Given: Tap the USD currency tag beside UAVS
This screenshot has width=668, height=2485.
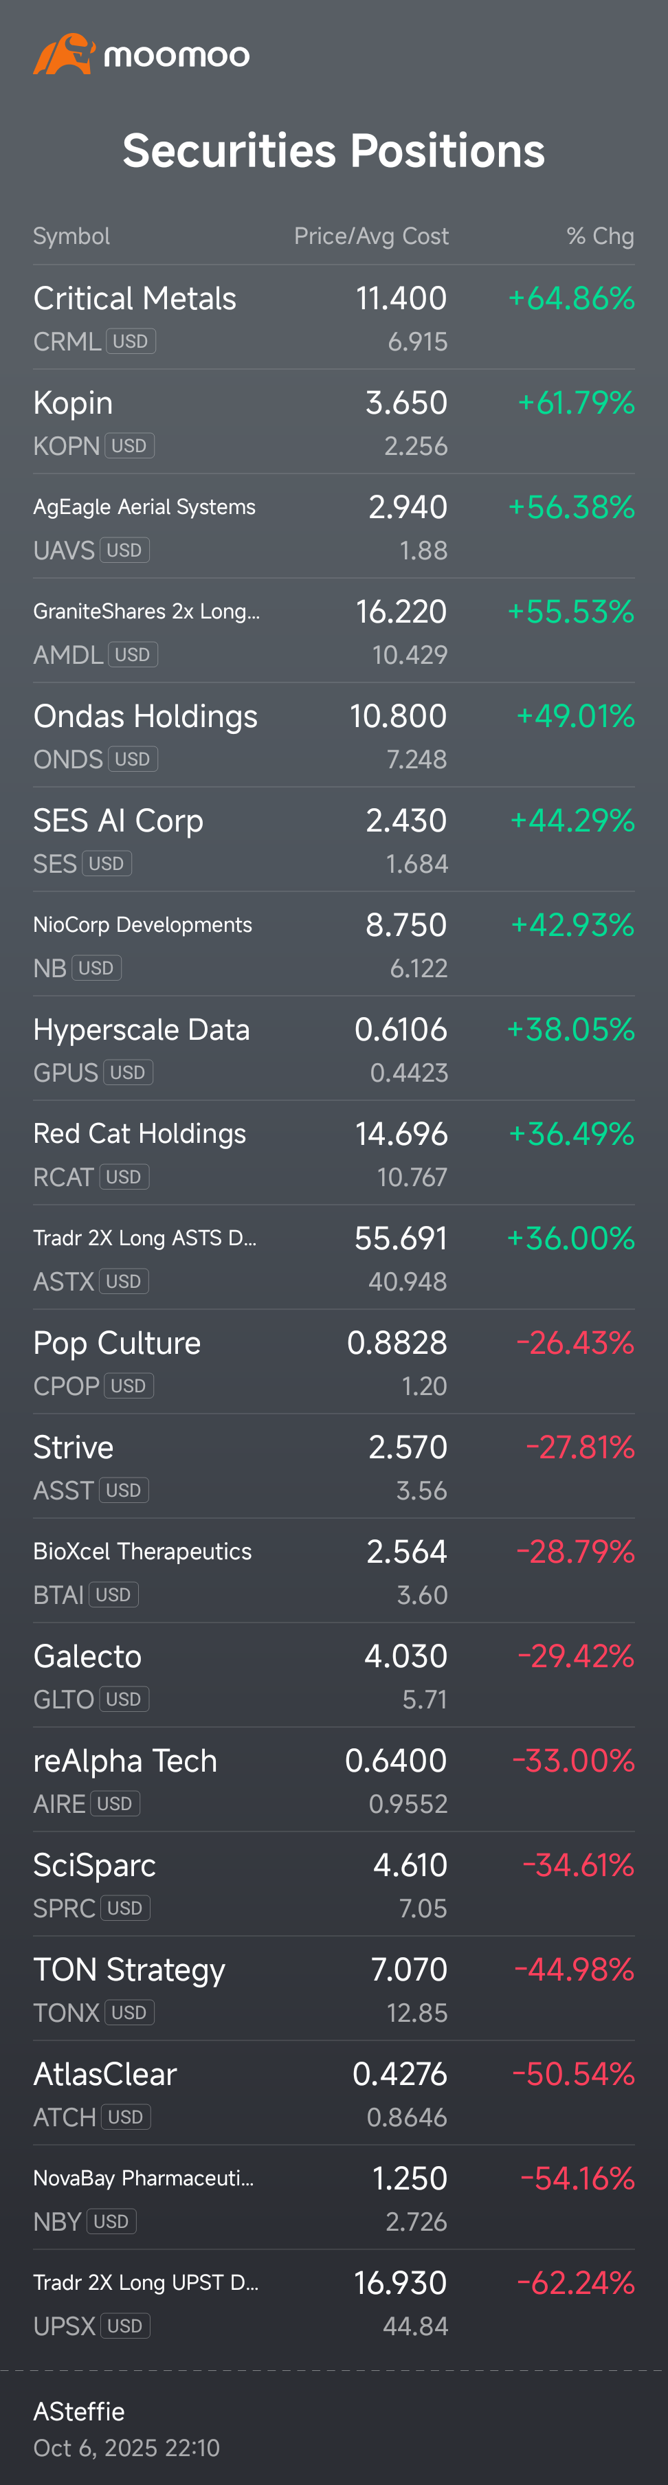Looking at the screenshot, I should tap(124, 550).
